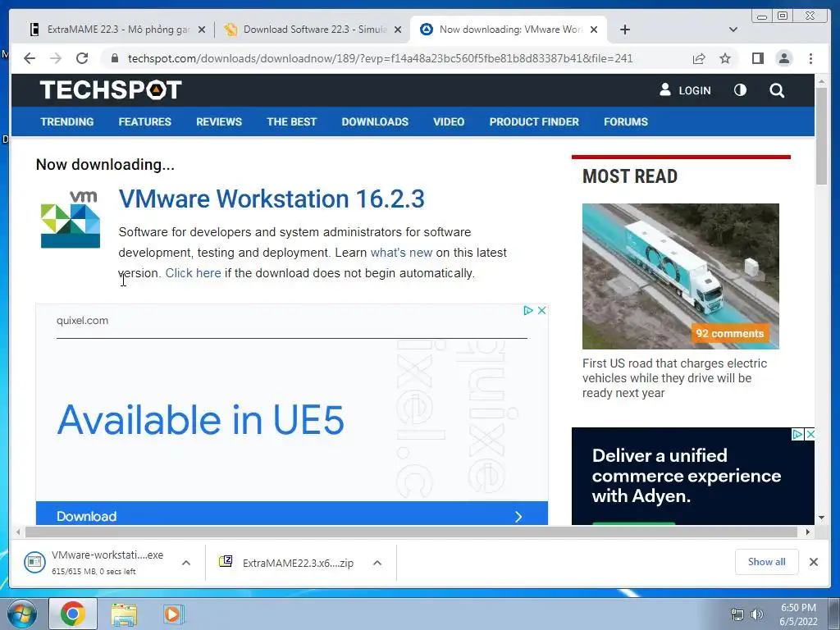Open the FEATURES menu

click(x=144, y=121)
